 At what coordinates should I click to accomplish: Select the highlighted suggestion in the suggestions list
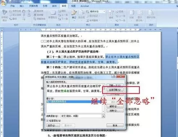click(74, 102)
